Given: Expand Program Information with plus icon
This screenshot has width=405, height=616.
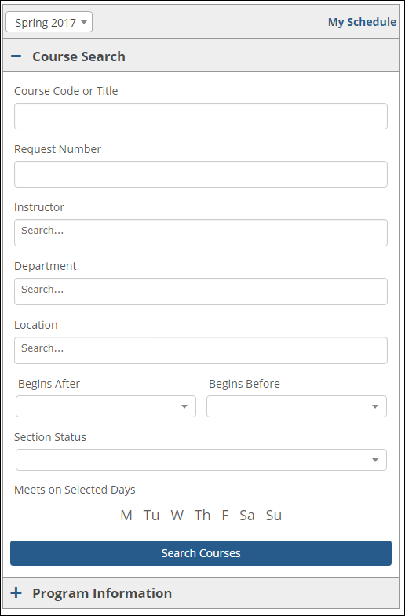Looking at the screenshot, I should [16, 592].
